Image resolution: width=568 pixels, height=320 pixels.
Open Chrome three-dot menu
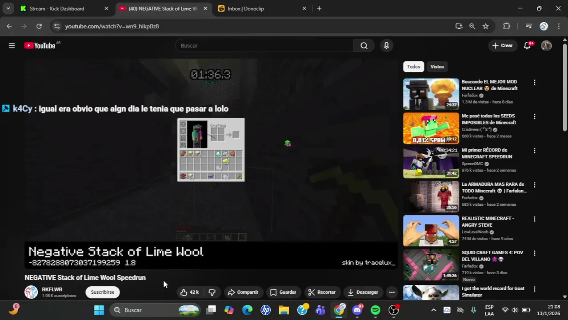tap(559, 26)
